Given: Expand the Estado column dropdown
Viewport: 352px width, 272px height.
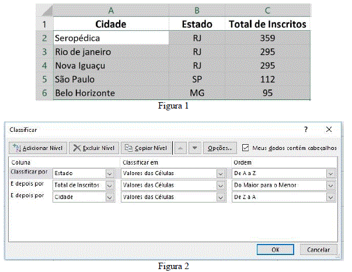Looking at the screenshot, I should pyautogui.click(x=110, y=173).
